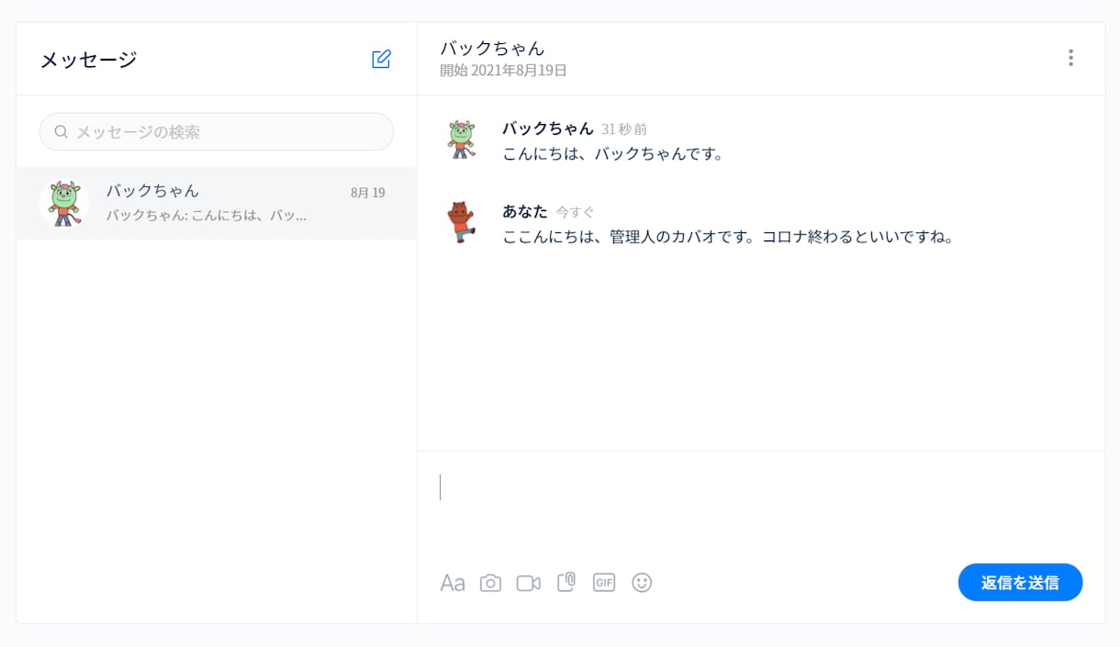1120x647 pixels.
Task: Send reply with 返信を送信 button
Action: [1020, 583]
